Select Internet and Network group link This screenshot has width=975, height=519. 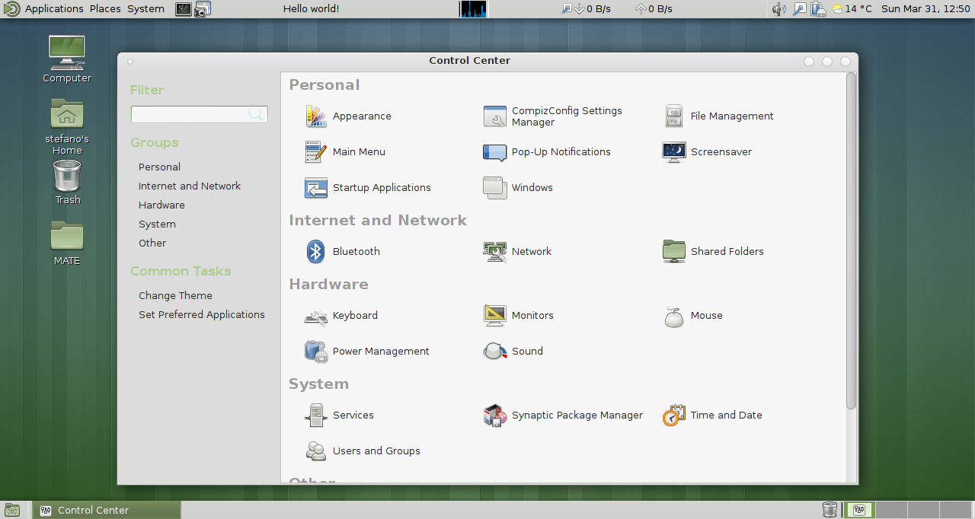click(x=190, y=186)
